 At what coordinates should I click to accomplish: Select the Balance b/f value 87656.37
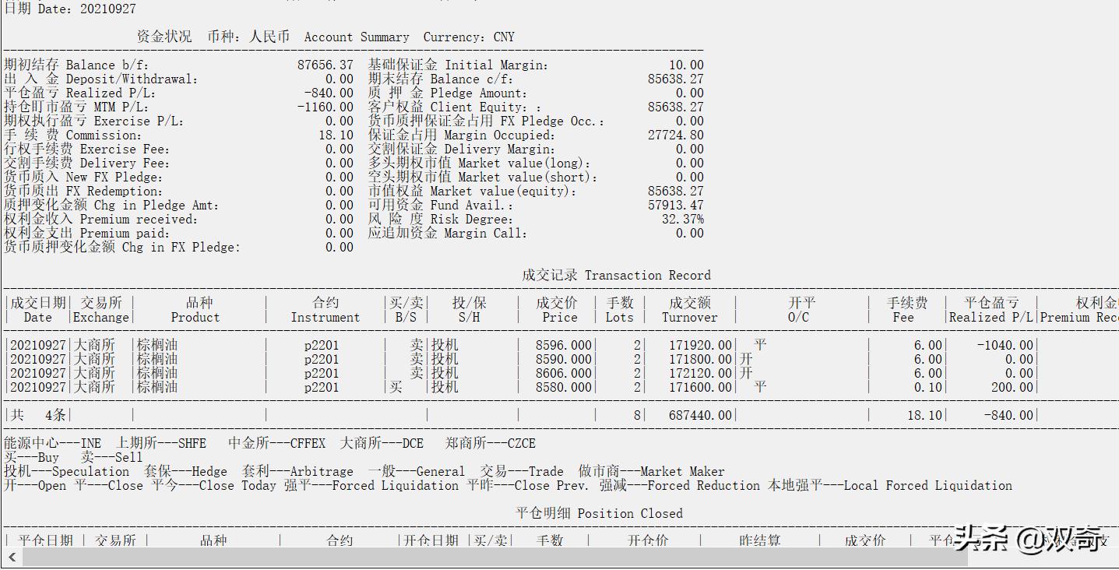(325, 65)
